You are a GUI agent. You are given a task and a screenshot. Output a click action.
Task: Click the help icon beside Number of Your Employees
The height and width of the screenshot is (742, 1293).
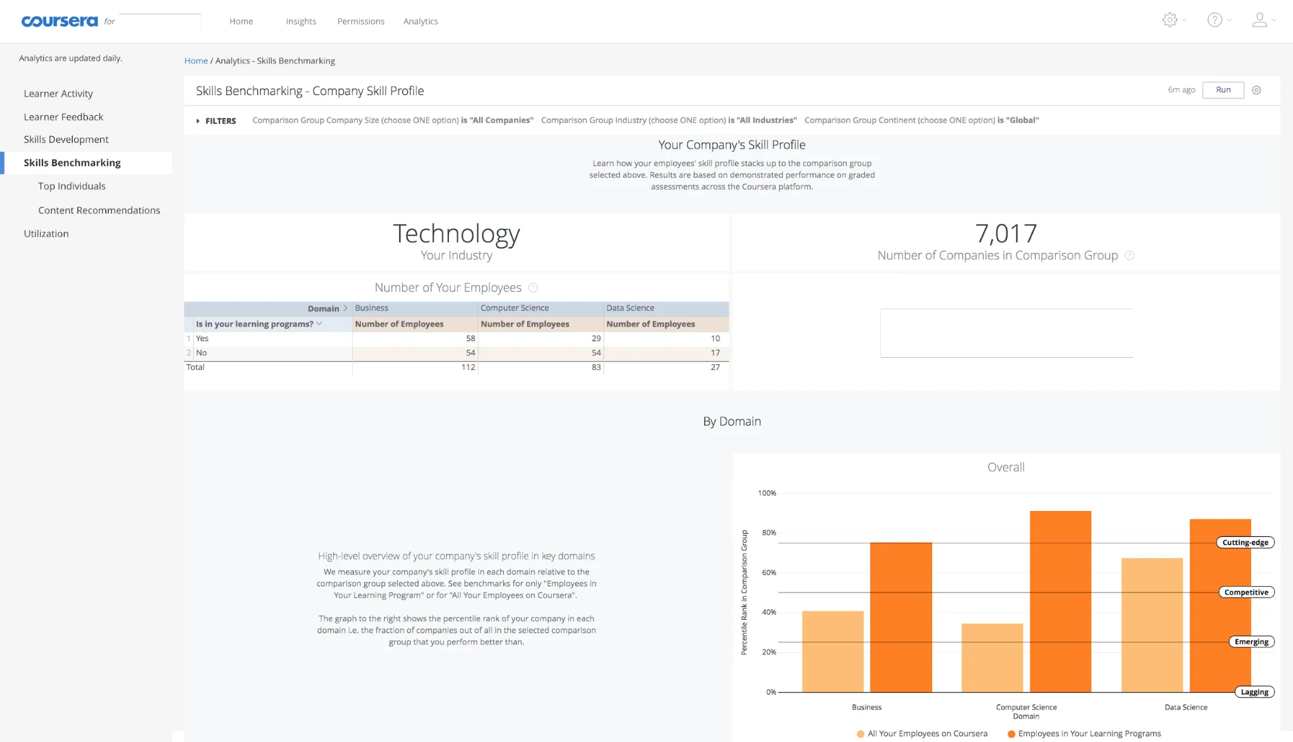(533, 287)
